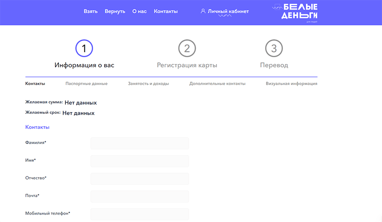Switch to Занятость и доходы tab
Viewport: 382px width, 222px height.
click(148, 84)
